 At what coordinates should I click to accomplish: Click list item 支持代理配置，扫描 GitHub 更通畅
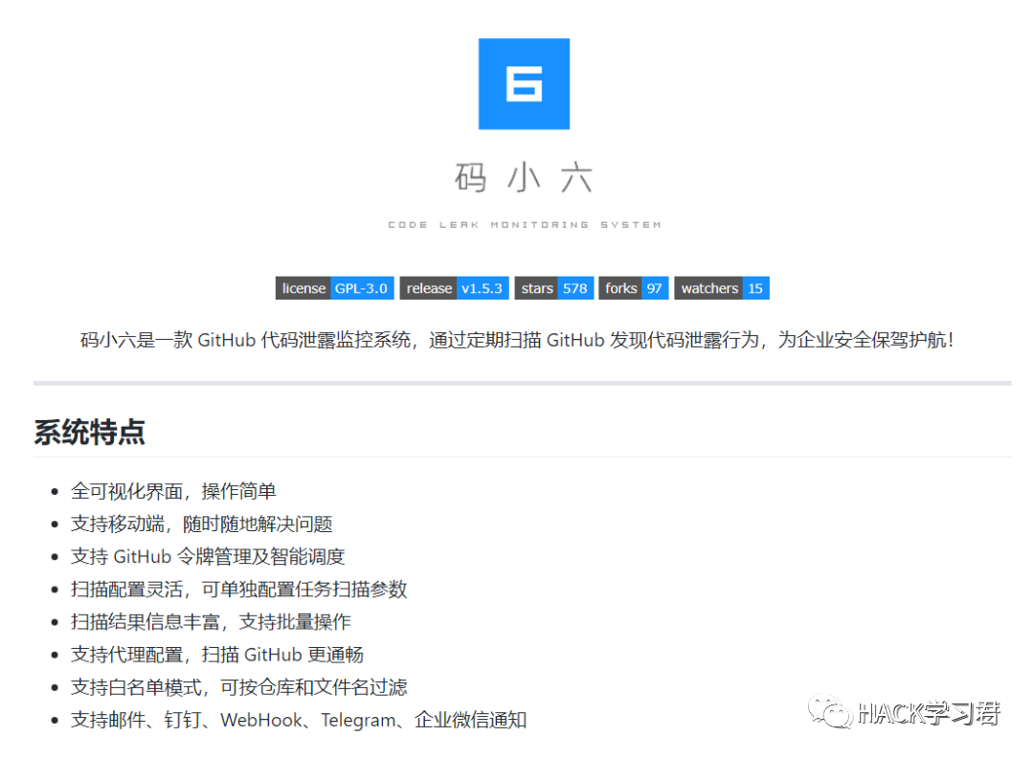(x=217, y=655)
